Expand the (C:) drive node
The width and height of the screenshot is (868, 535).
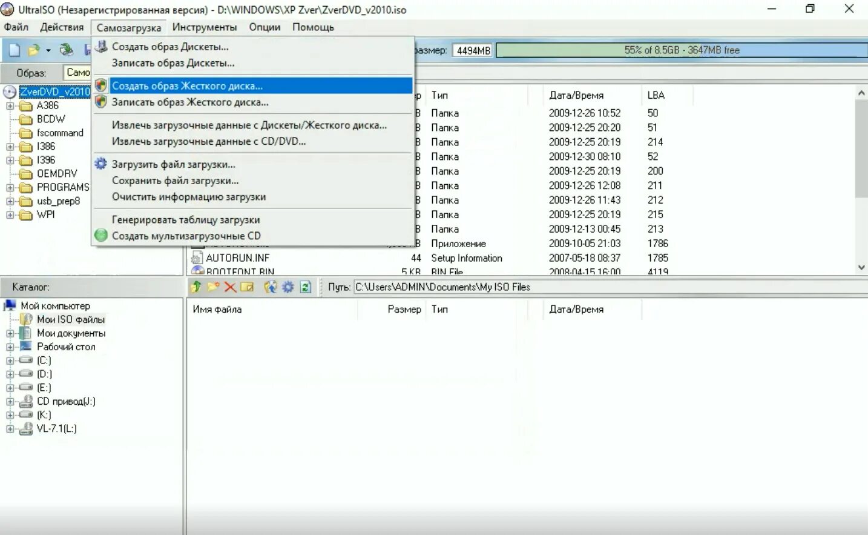[10, 361]
